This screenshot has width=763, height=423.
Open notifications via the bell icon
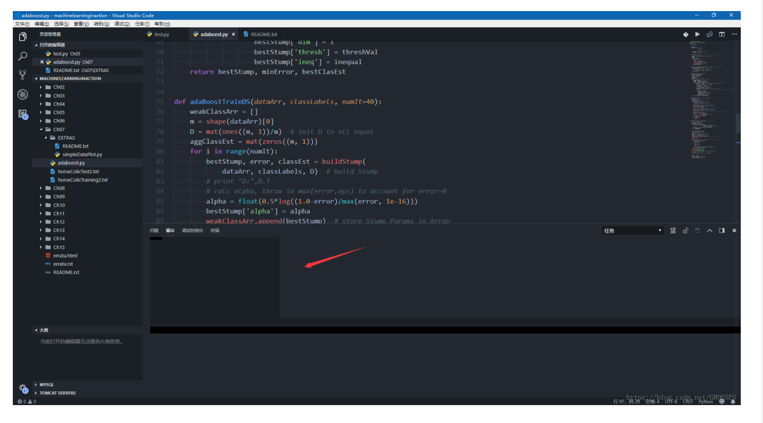[x=734, y=401]
